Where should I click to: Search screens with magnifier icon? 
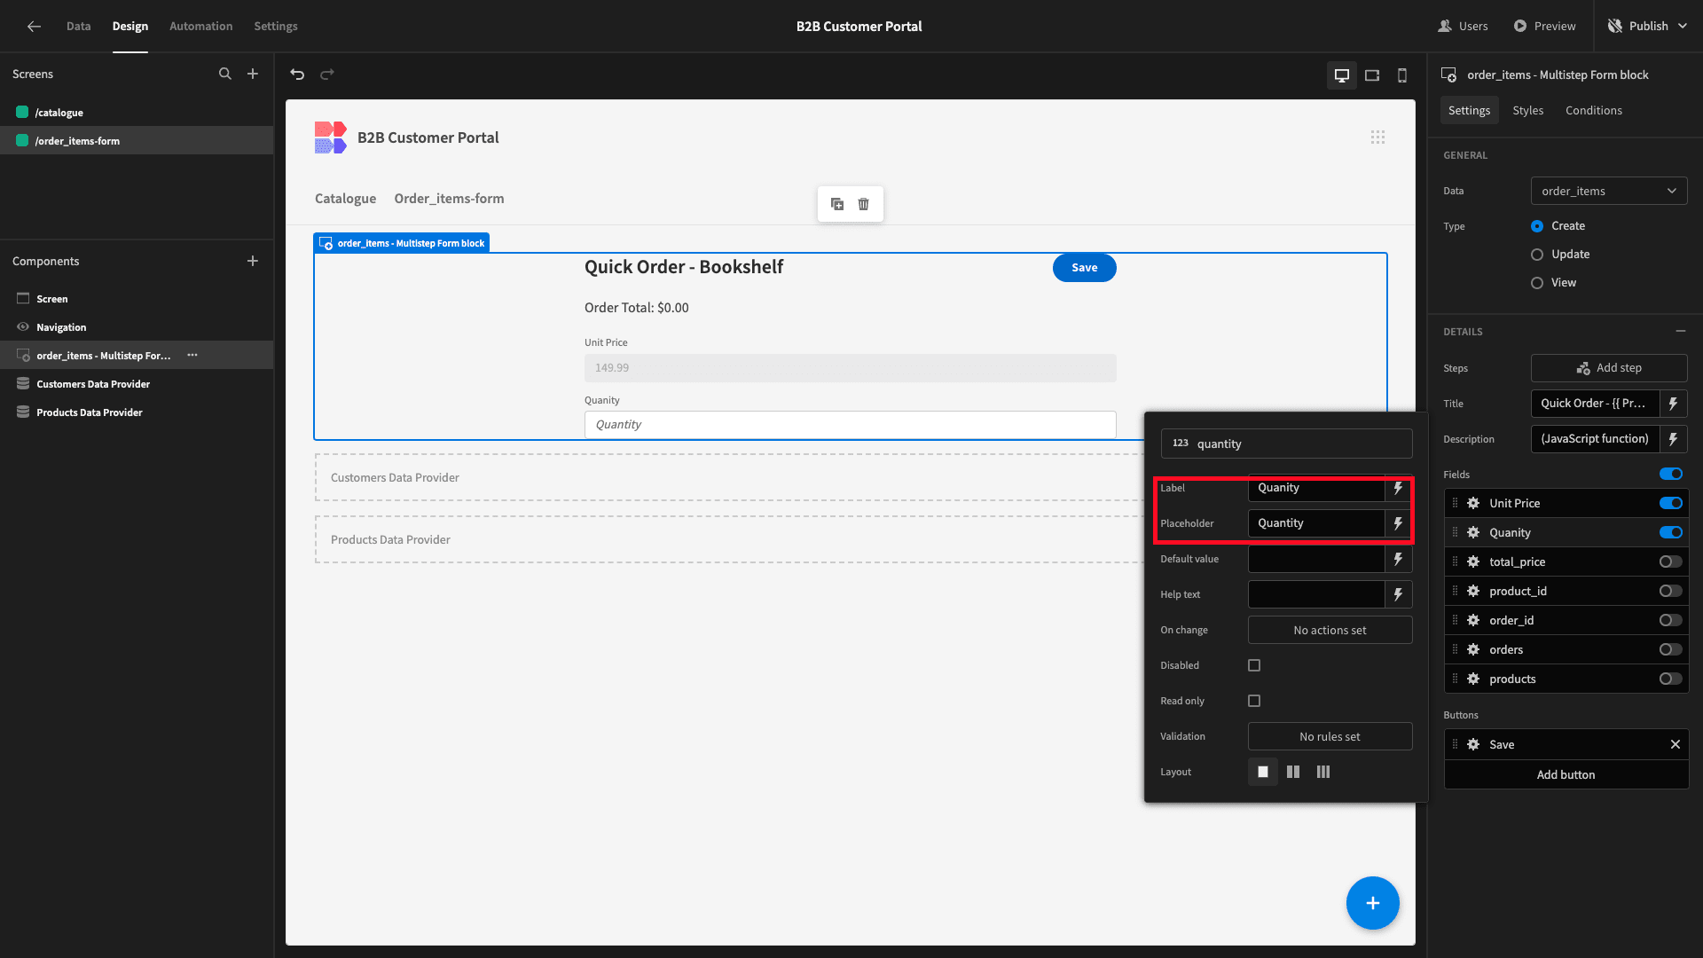225,75
